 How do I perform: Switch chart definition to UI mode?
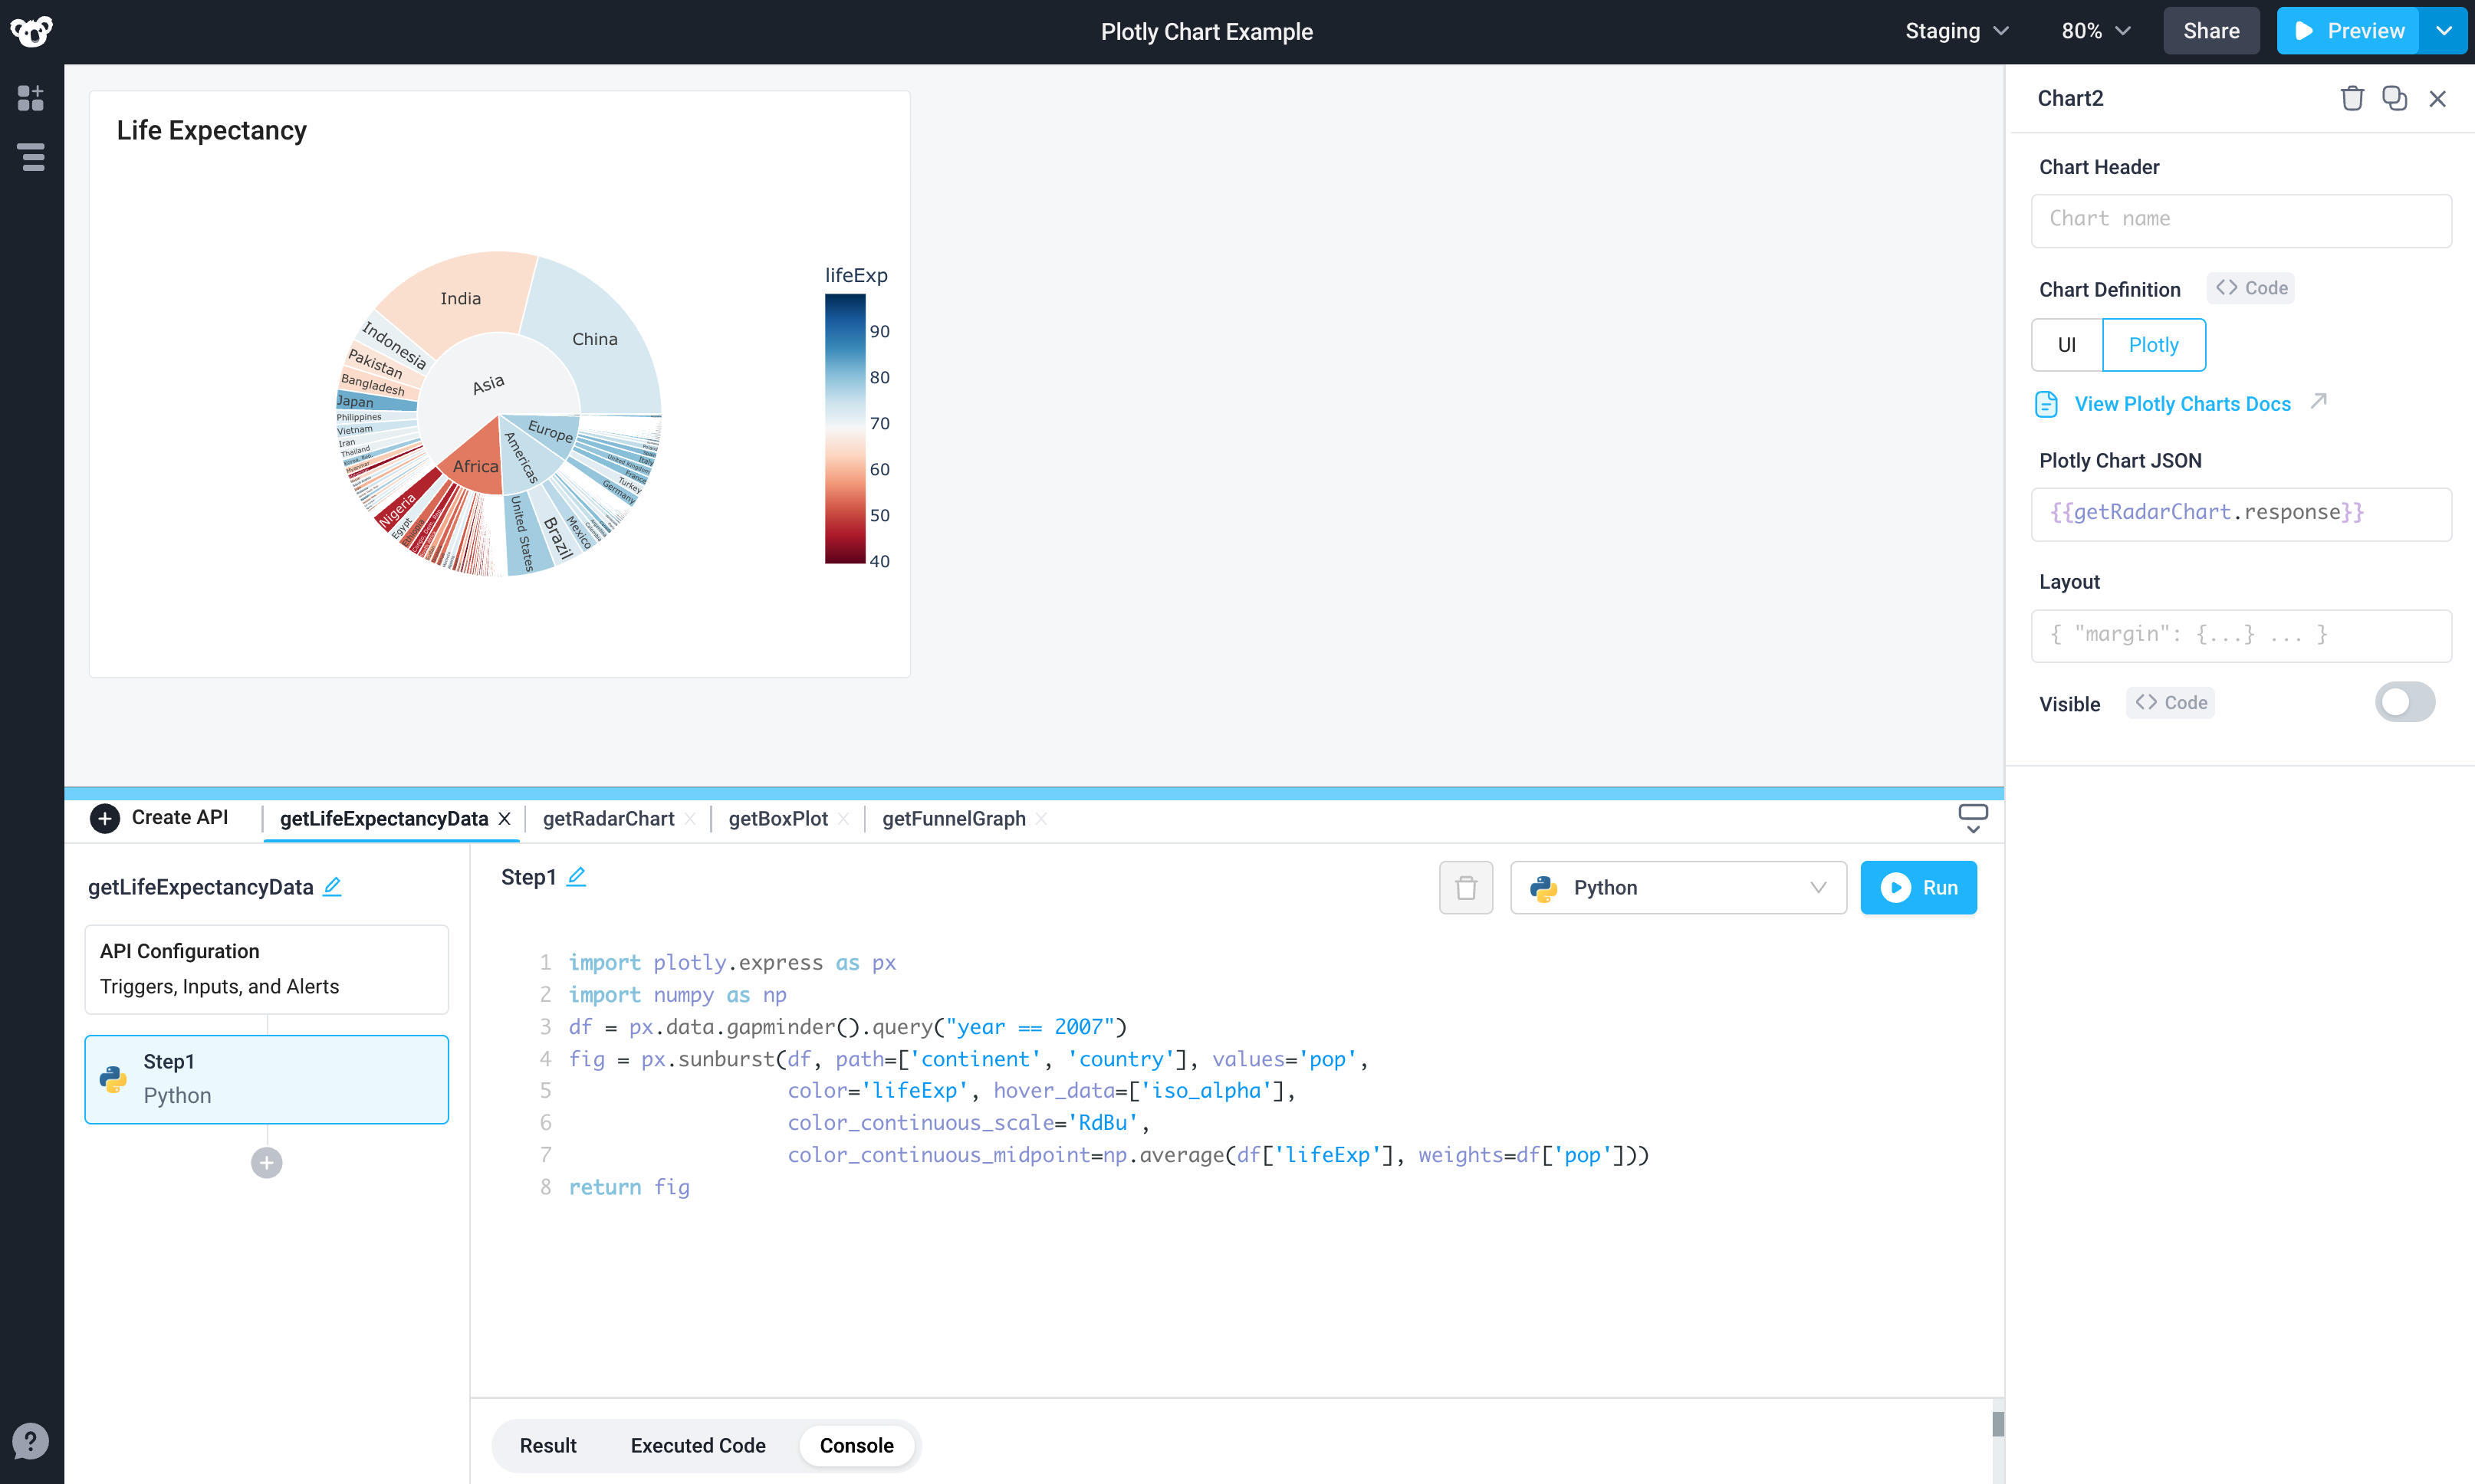click(2066, 345)
